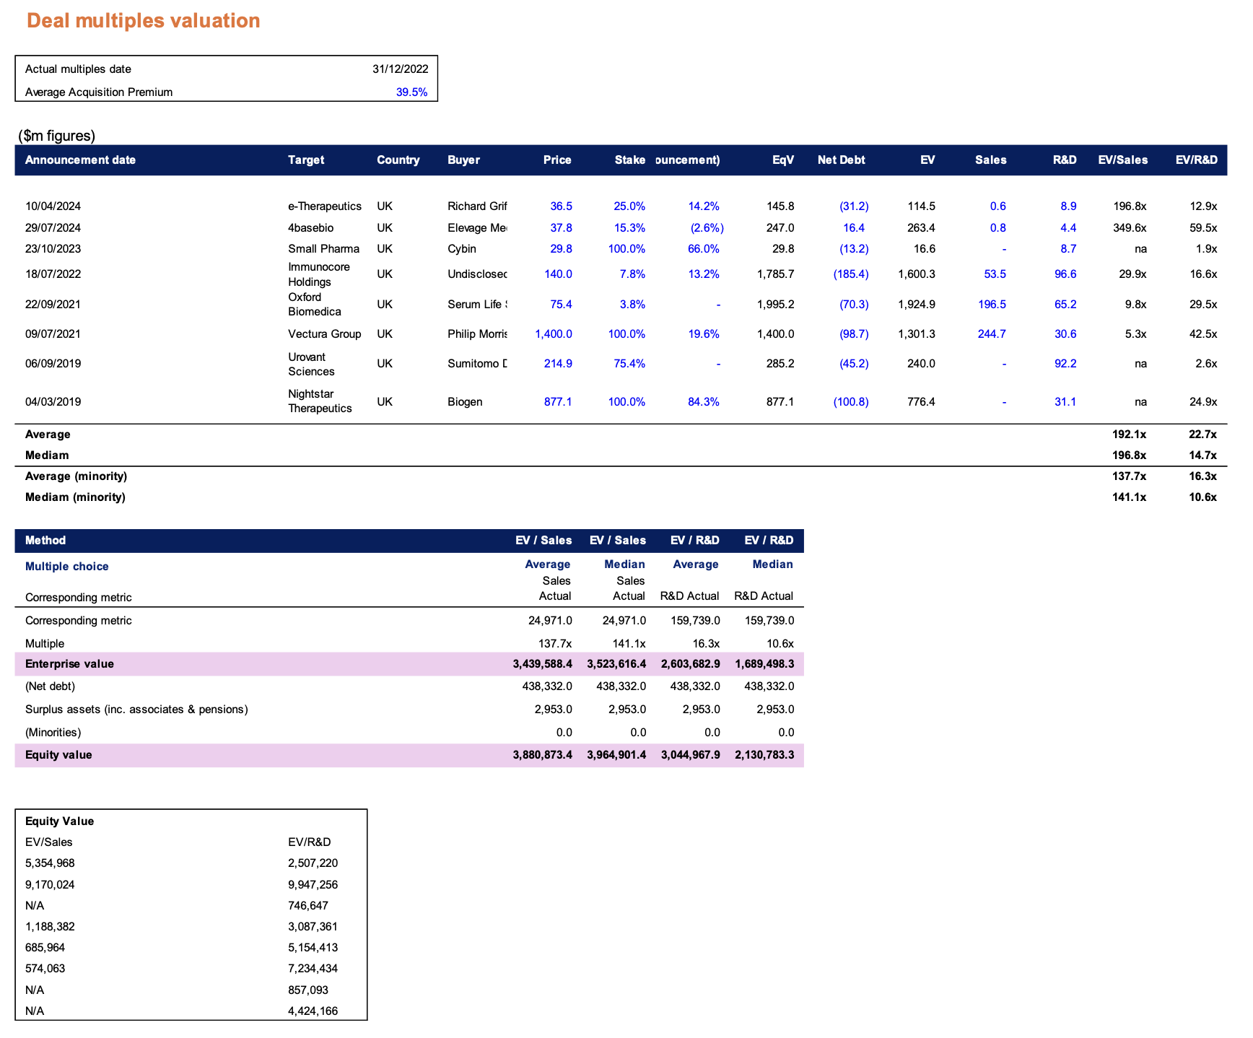Select the e-Therapeutics target cell
This screenshot has height=1038, width=1253.
(324, 206)
